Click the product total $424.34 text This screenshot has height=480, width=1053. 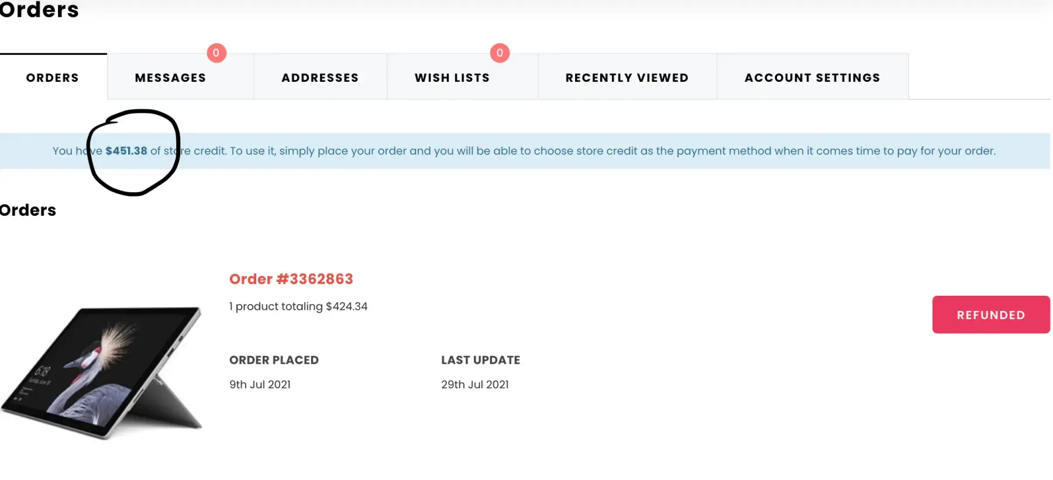[x=298, y=306]
